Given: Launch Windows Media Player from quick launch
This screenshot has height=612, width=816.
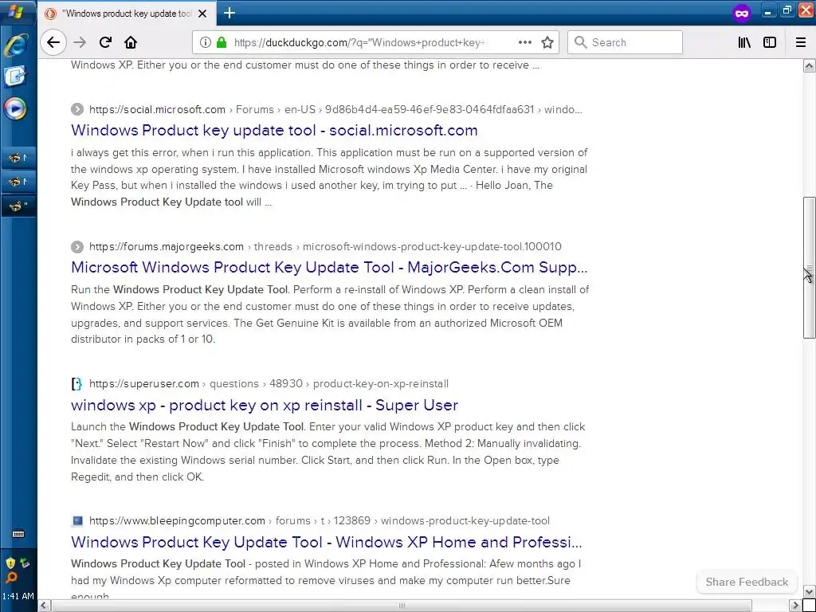Looking at the screenshot, I should click(16, 108).
